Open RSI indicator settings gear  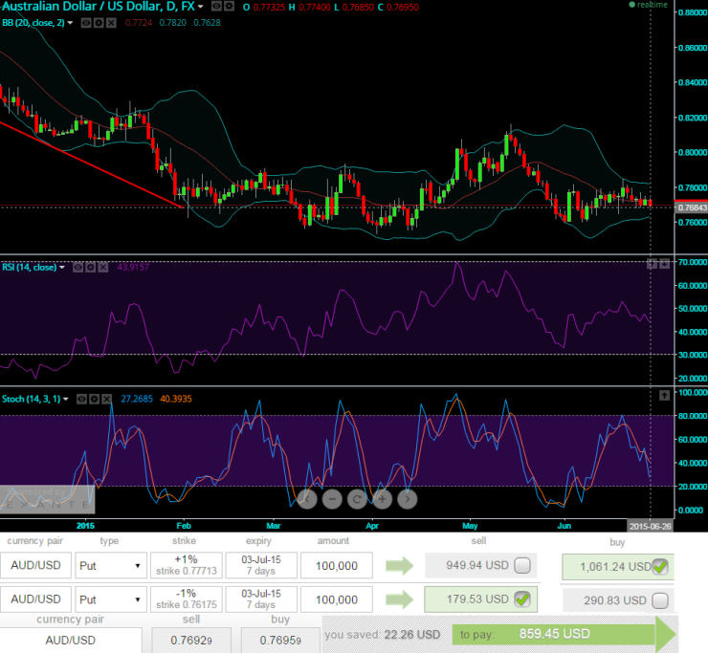(91, 268)
